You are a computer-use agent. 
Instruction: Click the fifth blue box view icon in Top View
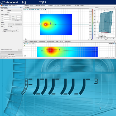(39, 10)
